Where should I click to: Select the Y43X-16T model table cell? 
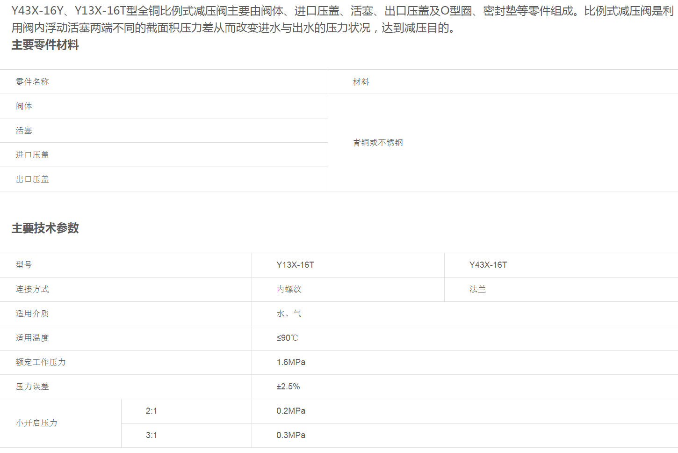[488, 265]
